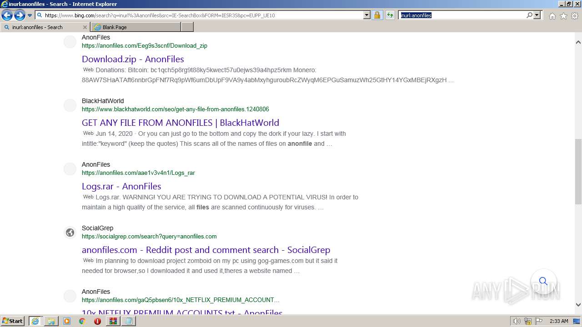Click the Action Center flag tray icon
The image size is (582, 327).
pos(538,321)
